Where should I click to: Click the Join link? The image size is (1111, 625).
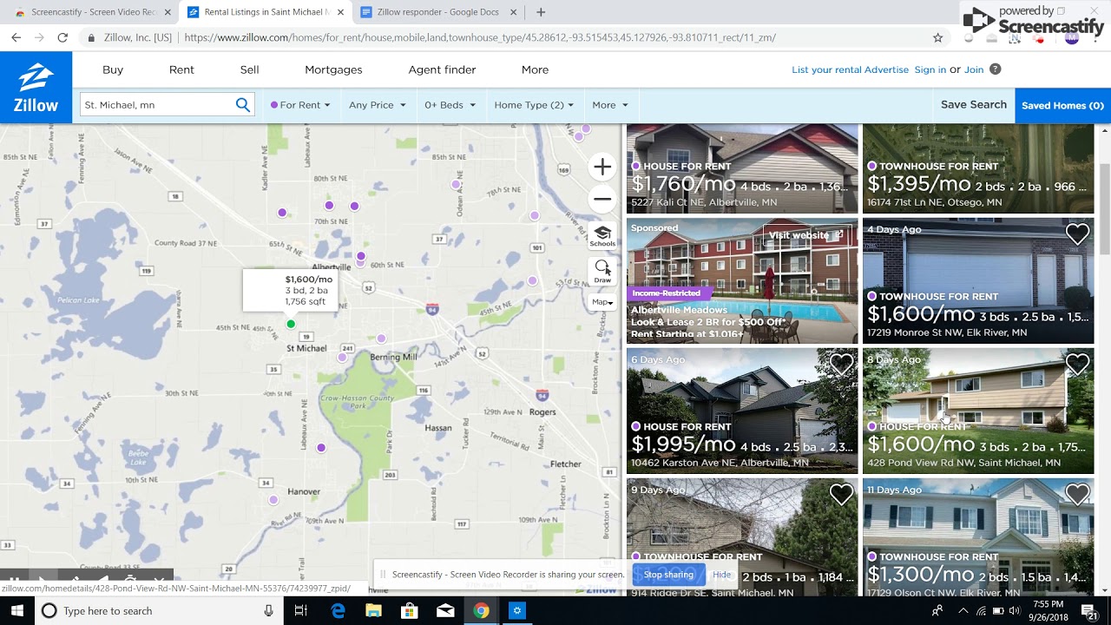click(974, 69)
